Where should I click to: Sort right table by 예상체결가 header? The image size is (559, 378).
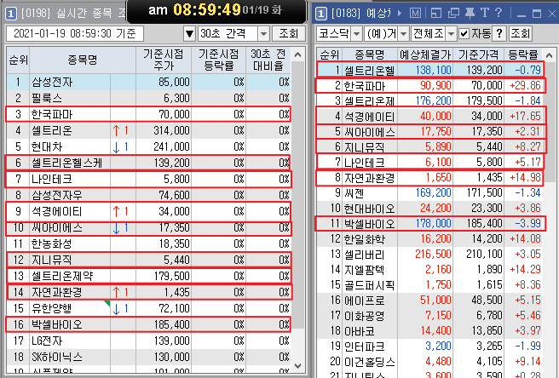[x=425, y=54]
